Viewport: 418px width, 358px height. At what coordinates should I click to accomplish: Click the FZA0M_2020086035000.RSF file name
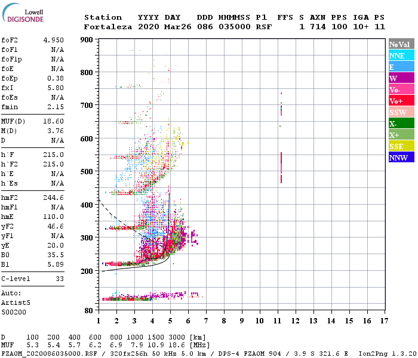click(49, 354)
